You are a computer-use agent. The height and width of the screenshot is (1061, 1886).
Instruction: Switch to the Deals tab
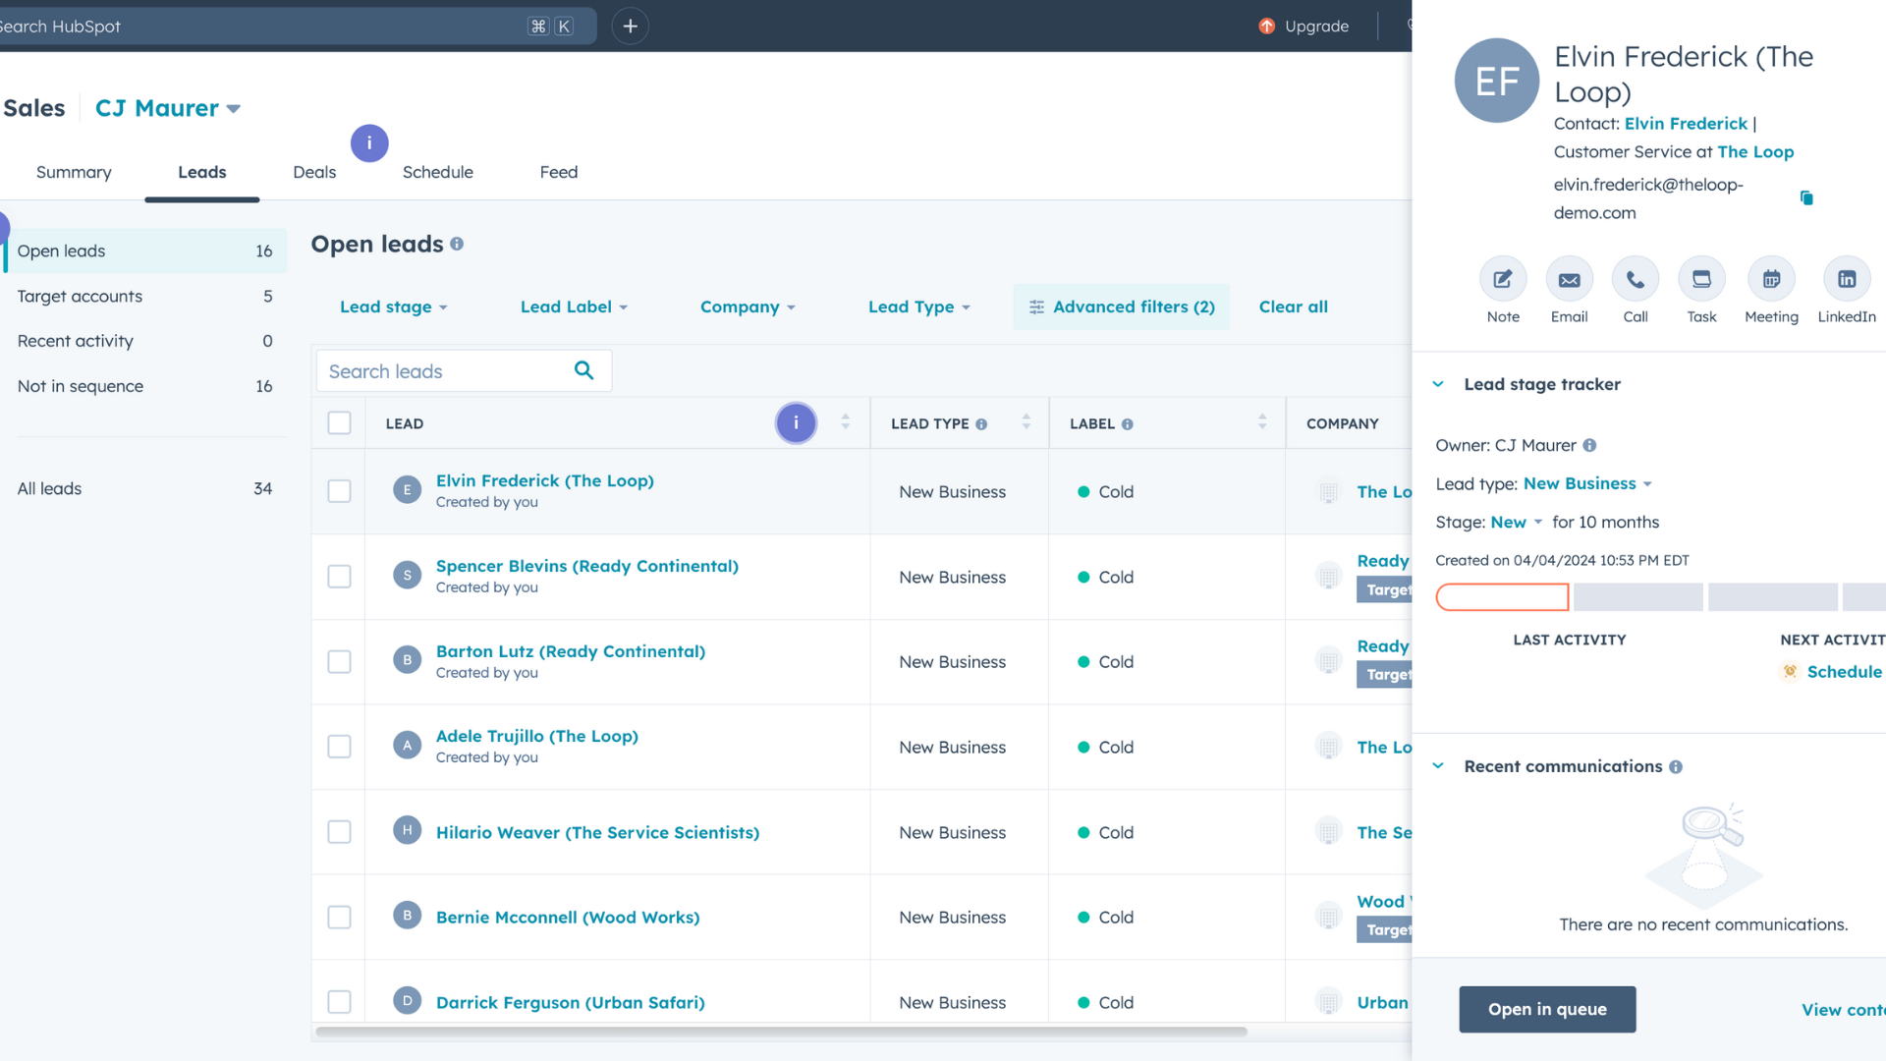[x=314, y=172]
